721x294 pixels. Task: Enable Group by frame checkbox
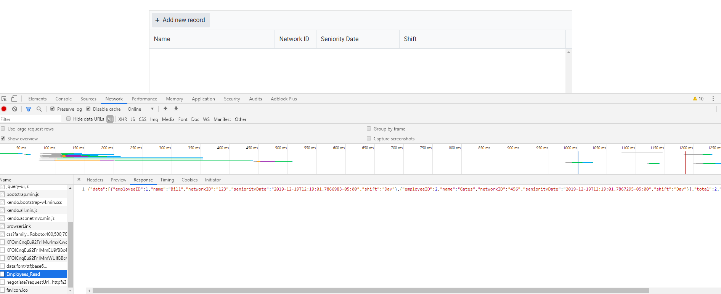pyautogui.click(x=369, y=129)
